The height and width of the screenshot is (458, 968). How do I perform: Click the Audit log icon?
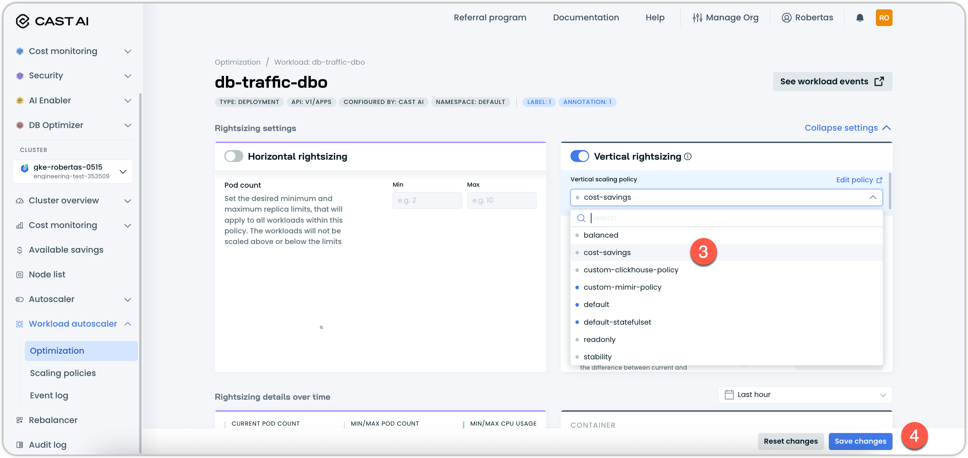pyautogui.click(x=20, y=444)
